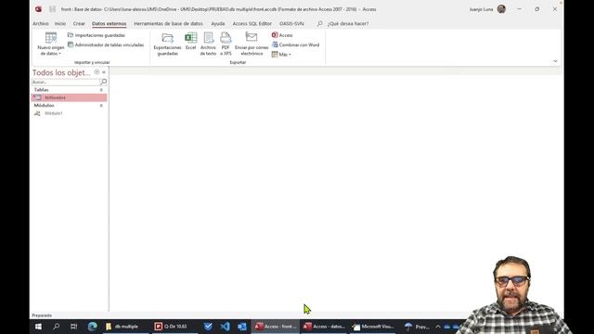Open user account Juanjo Luna
This screenshot has height=334, width=594.
(x=487, y=9)
